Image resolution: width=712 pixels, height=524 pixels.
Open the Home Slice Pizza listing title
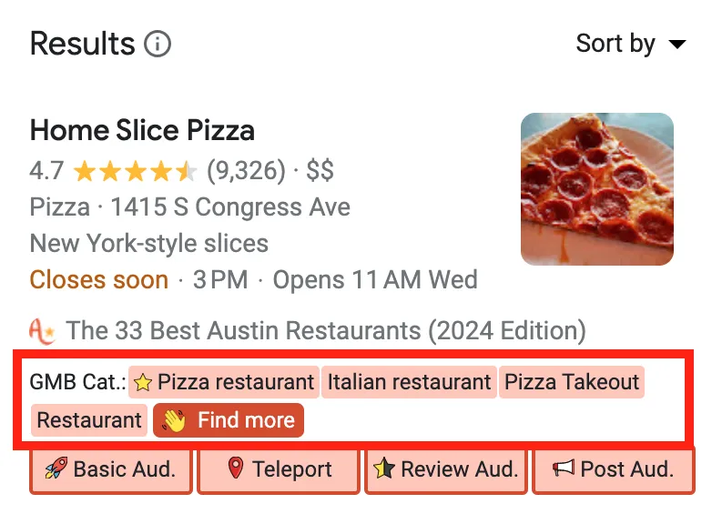[x=142, y=130]
